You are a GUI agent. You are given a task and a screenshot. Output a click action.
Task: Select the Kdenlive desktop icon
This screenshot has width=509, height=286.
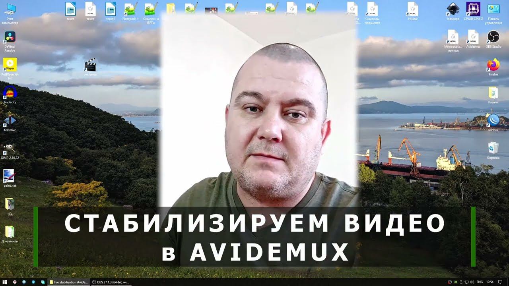(10, 122)
